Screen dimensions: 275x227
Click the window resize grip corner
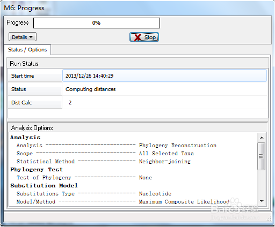click(x=269, y=219)
